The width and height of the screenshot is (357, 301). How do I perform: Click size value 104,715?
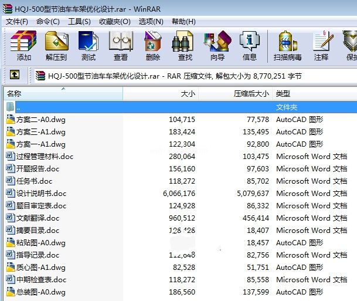pyautogui.click(x=182, y=119)
